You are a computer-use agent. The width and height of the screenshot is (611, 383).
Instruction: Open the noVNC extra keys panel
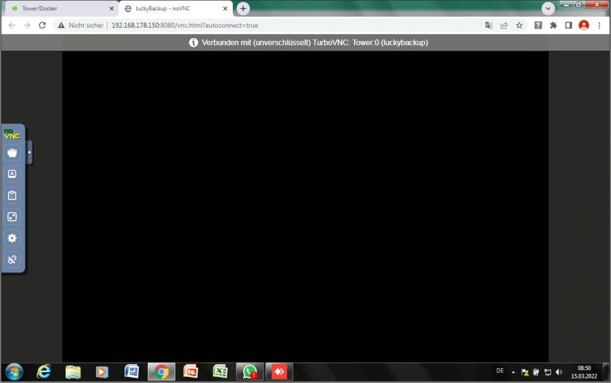(12, 174)
